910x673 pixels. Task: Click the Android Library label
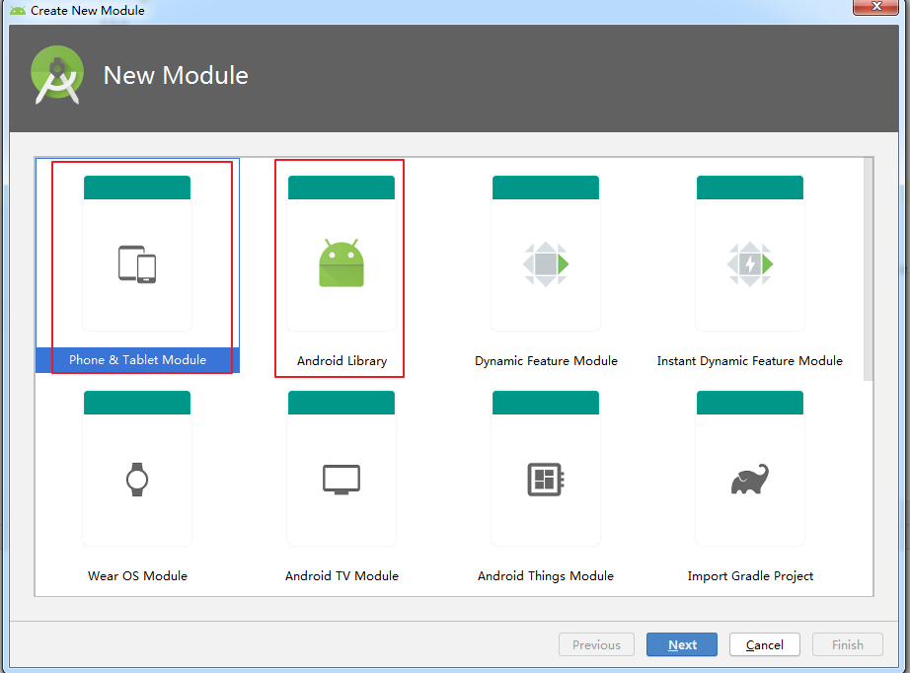pyautogui.click(x=341, y=361)
